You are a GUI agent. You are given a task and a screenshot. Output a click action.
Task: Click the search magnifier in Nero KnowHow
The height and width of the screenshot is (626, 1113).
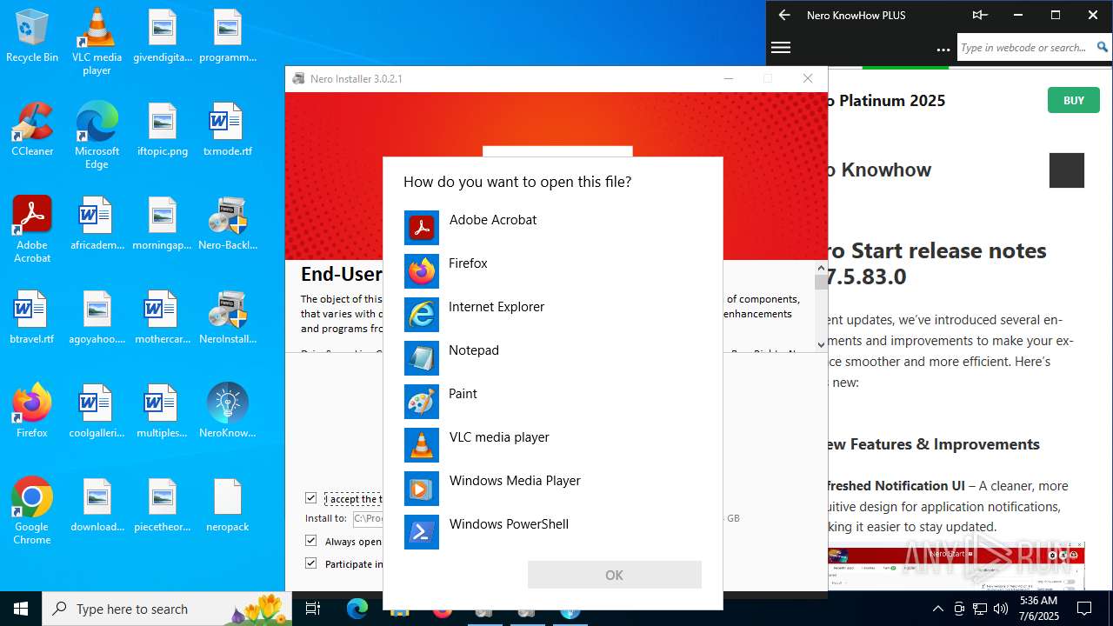click(1103, 48)
